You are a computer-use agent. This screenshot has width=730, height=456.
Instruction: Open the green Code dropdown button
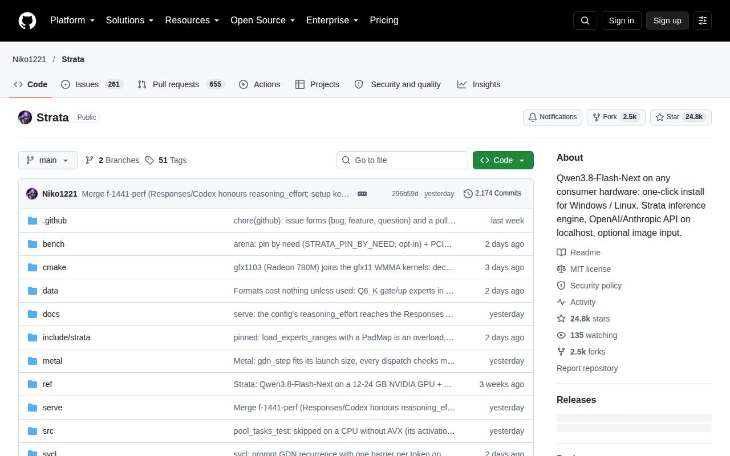point(503,160)
